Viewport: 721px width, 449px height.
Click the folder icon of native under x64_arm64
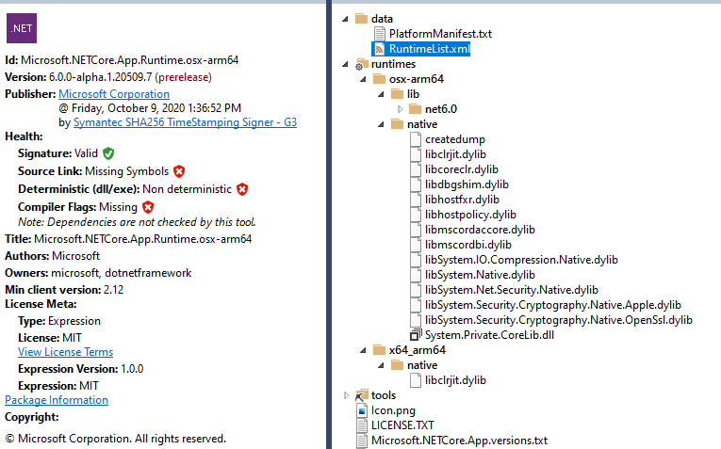(398, 365)
